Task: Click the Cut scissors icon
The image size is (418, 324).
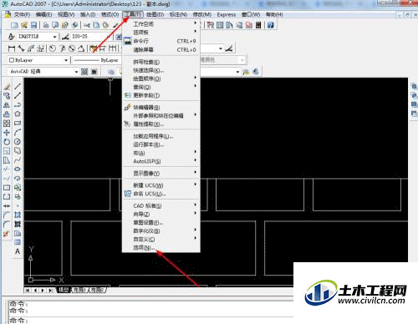Action: point(87,25)
